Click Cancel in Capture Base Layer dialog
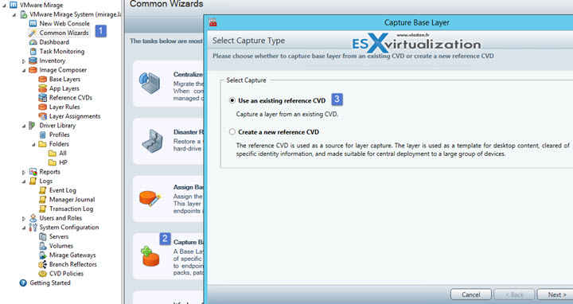This screenshot has height=304, width=573. [x=470, y=294]
